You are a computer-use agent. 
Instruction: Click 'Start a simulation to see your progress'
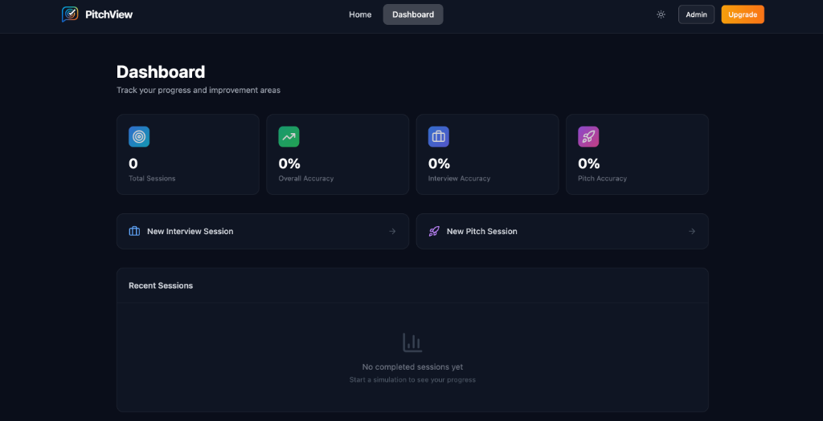tap(412, 379)
